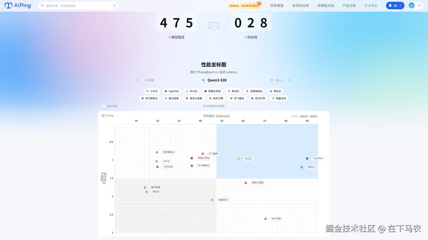The height and width of the screenshot is (240, 428).
Task: Select the faded 1-4.5V previous model
Action: 149,80
